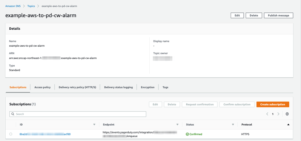The width and height of the screenshot is (301, 141).
Task: Open table preferences gear icon
Action: [x=287, y=114]
